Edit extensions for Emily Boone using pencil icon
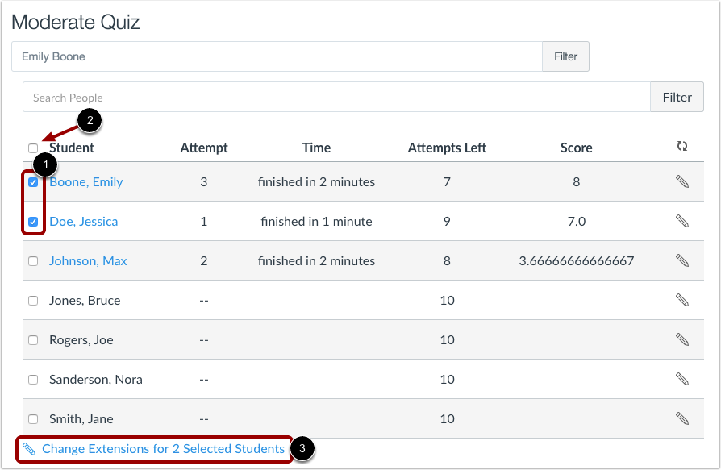This screenshot has height=470, width=721. [682, 181]
